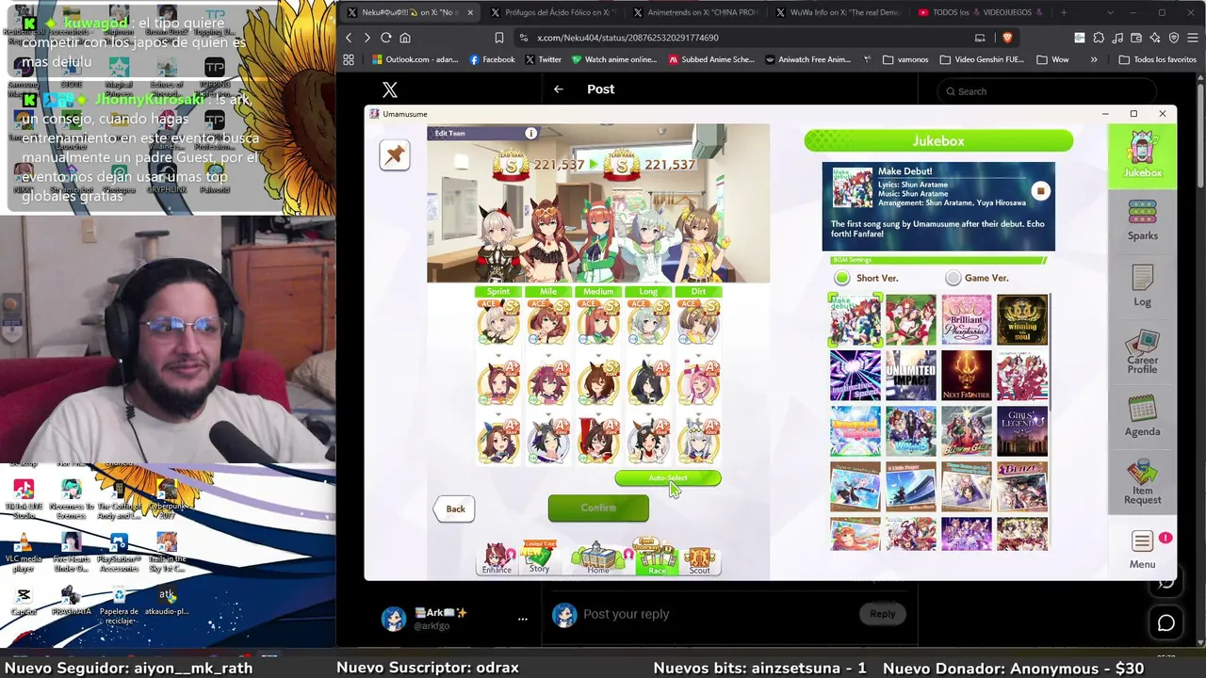The width and height of the screenshot is (1206, 678).
Task: Go to Story in bottom navigation
Action: pyautogui.click(x=539, y=557)
